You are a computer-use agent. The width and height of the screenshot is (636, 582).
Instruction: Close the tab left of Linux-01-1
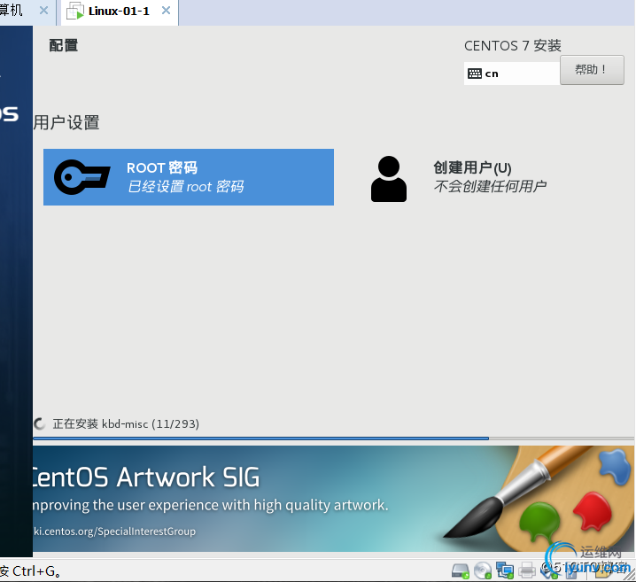point(43,11)
